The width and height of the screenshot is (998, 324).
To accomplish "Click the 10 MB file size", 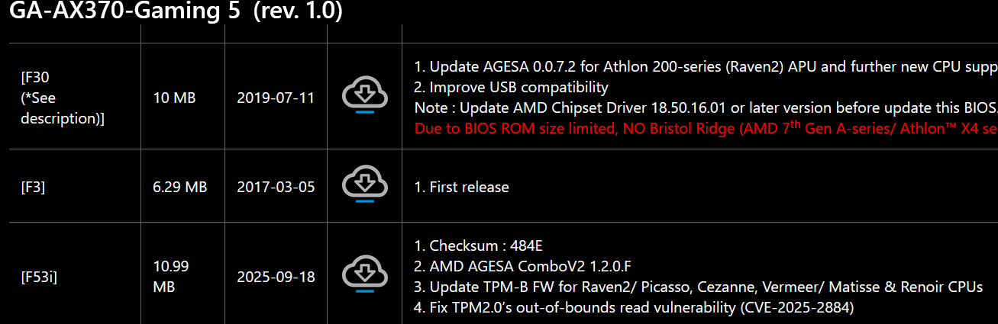I will [x=174, y=98].
